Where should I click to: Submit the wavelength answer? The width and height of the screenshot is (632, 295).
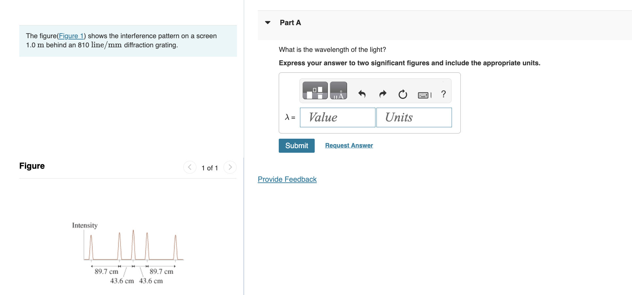(x=297, y=146)
